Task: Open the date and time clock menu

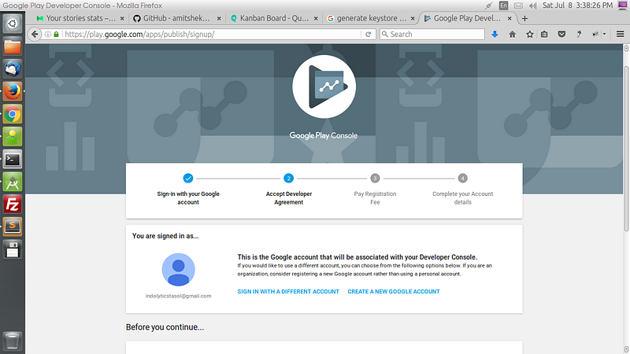Action: pos(577,6)
